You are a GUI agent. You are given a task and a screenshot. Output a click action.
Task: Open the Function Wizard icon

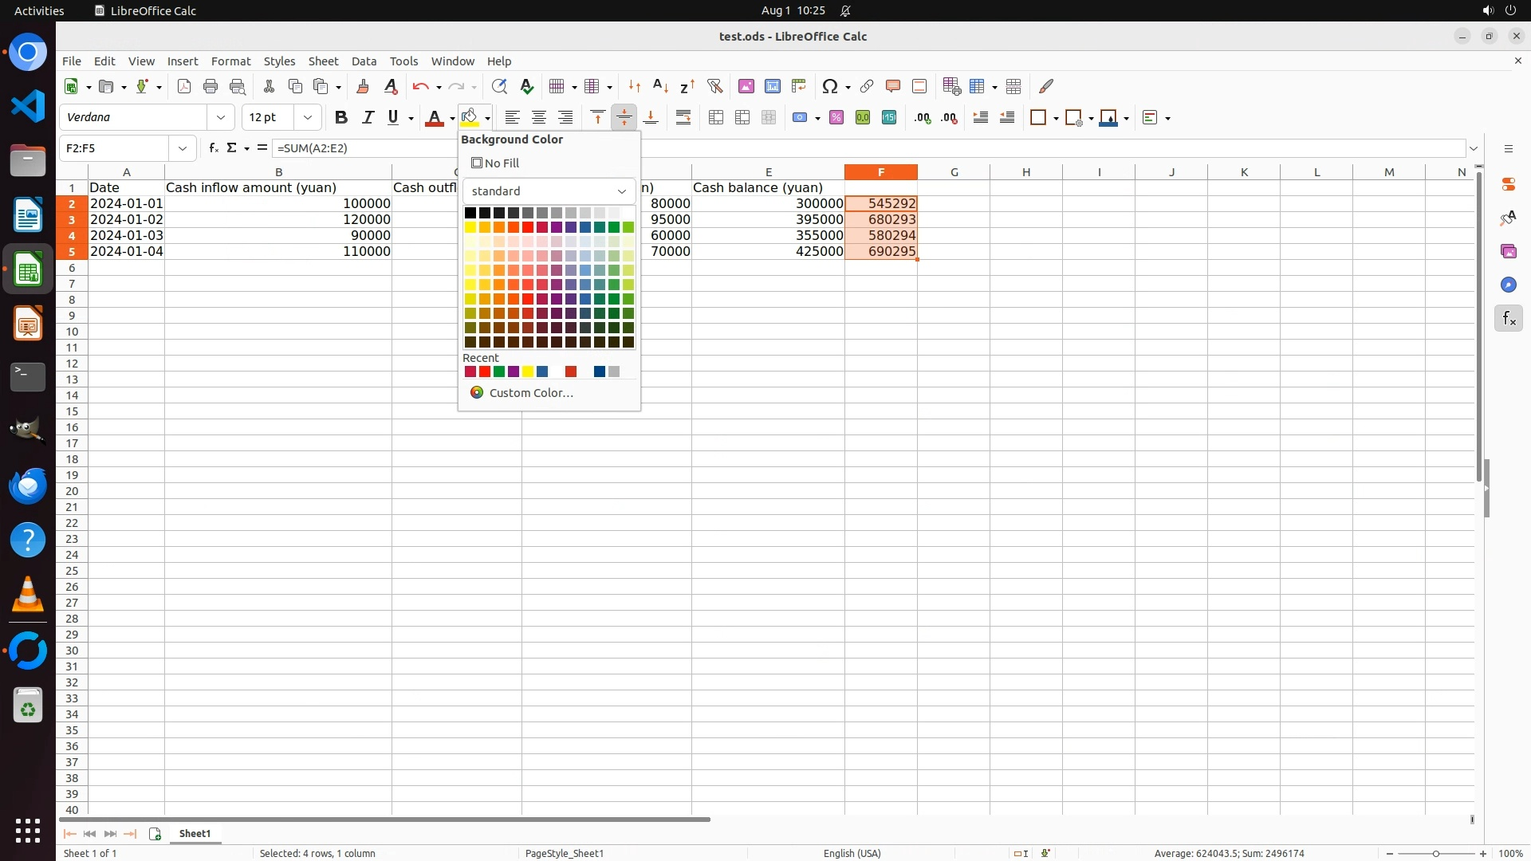[x=213, y=148]
